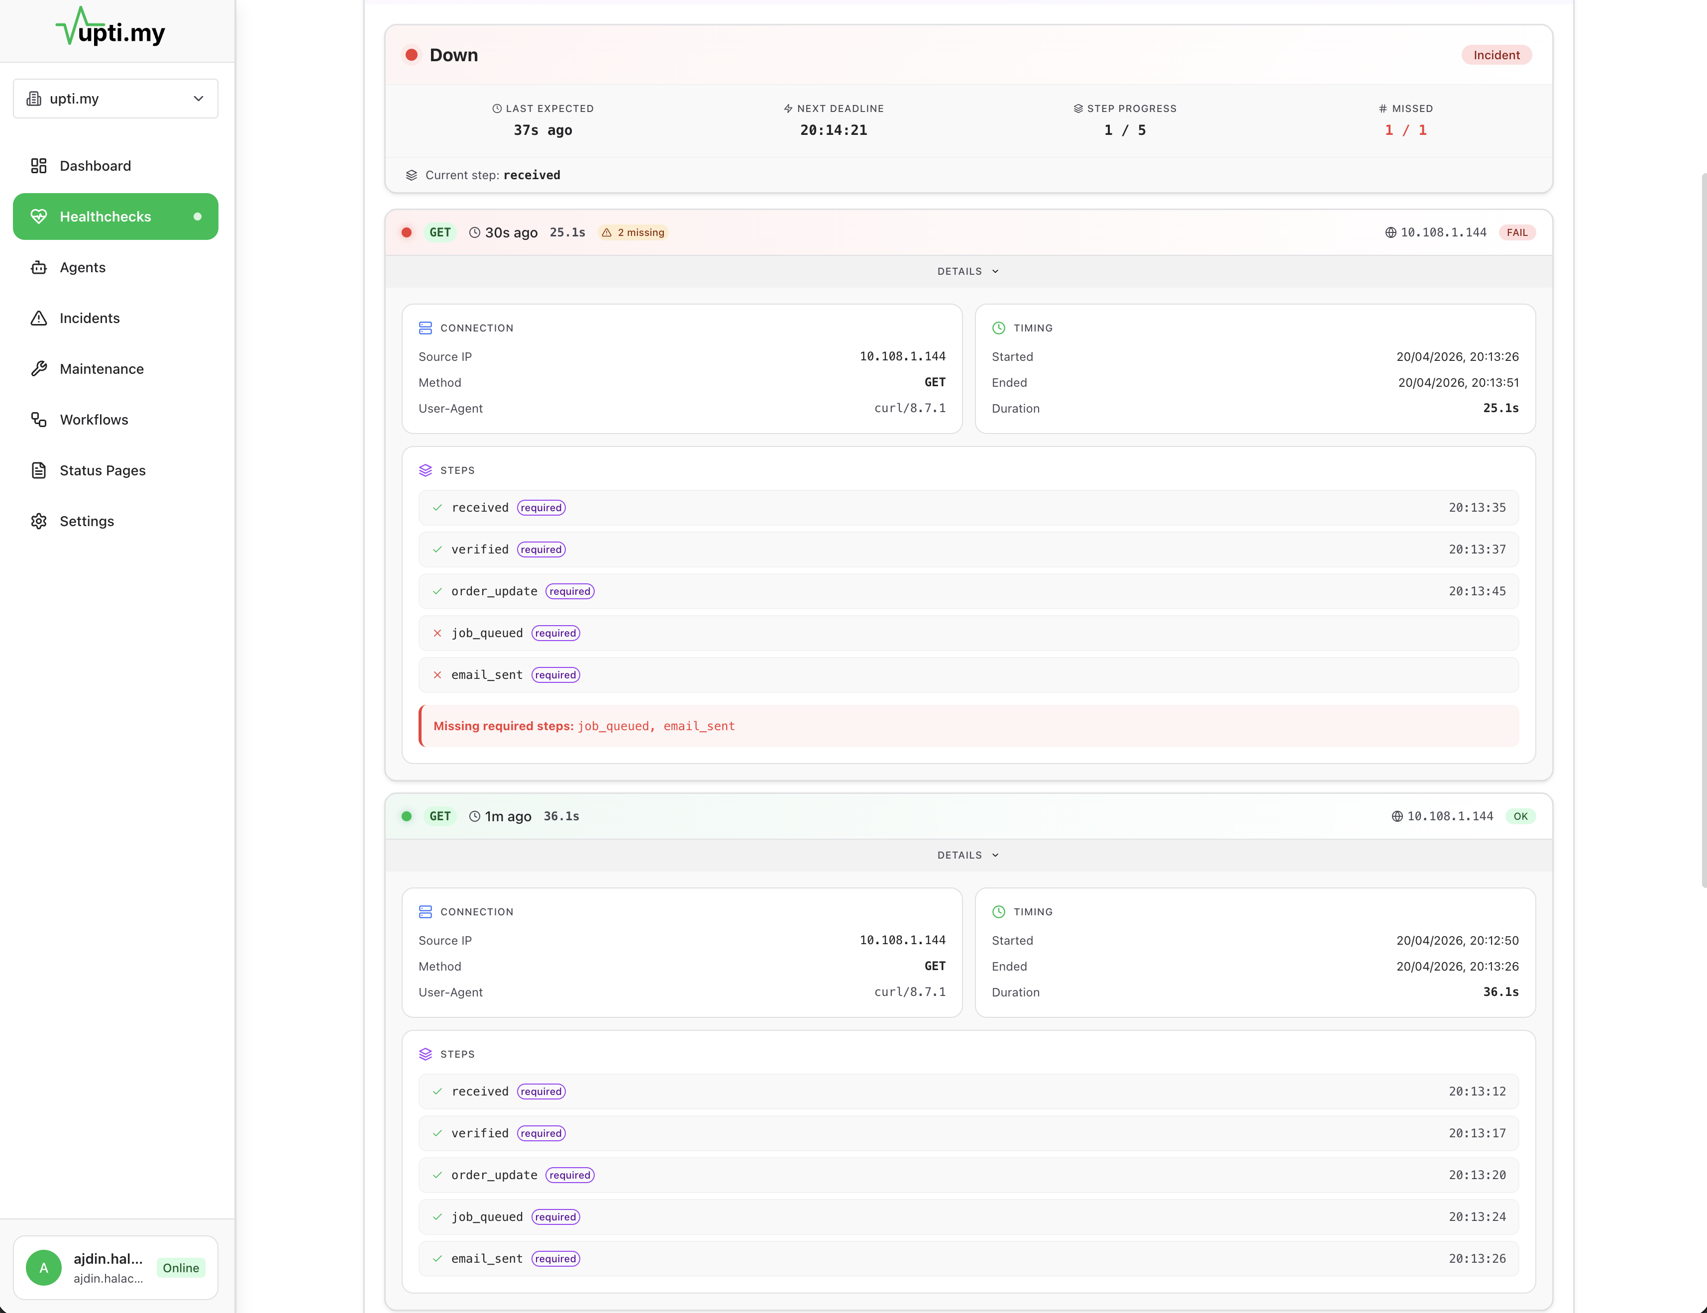Click globe icon on the FAIL ping header

(1390, 232)
